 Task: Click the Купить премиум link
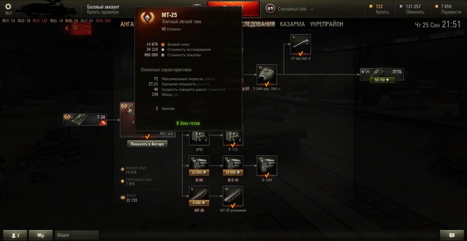(x=103, y=12)
